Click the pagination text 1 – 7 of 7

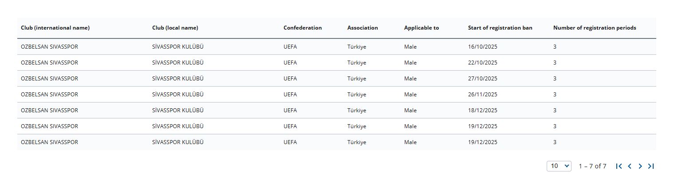pyautogui.click(x=592, y=166)
